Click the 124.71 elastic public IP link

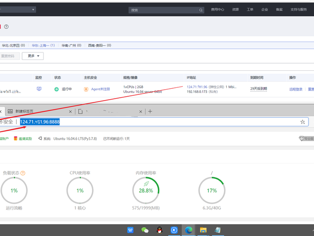pyautogui.click(x=197, y=87)
